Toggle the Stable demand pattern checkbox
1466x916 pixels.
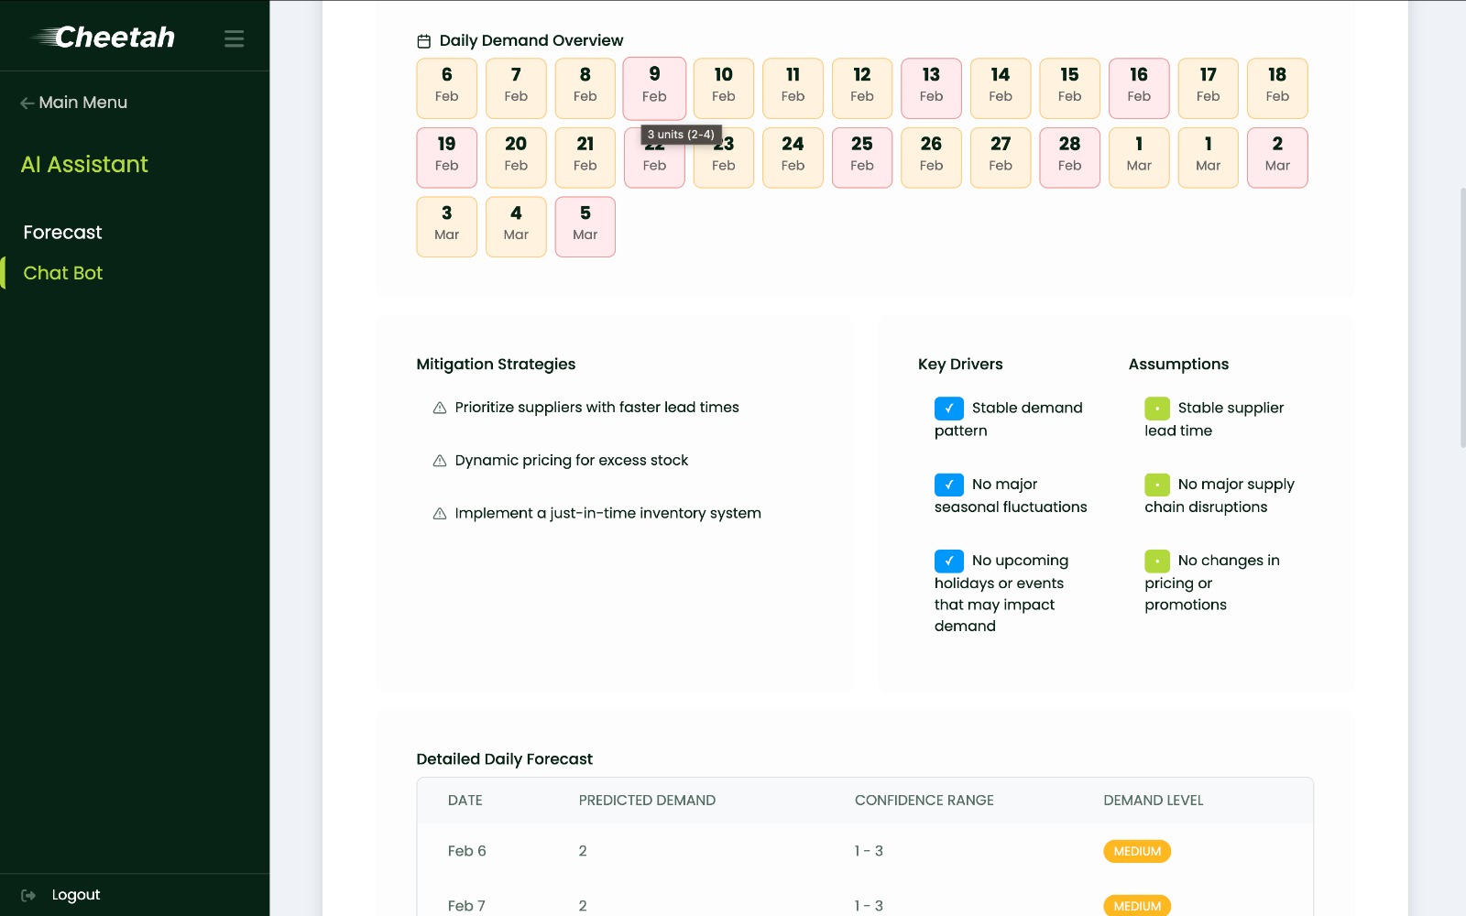point(948,409)
